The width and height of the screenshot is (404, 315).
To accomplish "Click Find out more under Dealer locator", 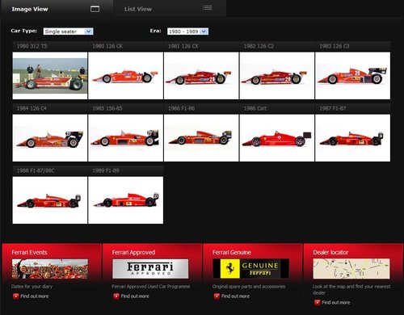I will tap(336, 303).
